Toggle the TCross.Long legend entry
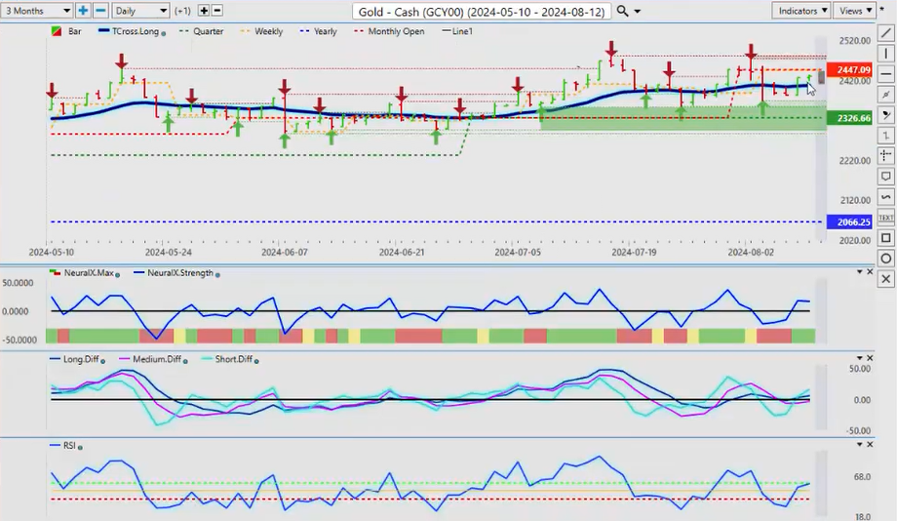This screenshot has height=521, width=897. pos(132,31)
